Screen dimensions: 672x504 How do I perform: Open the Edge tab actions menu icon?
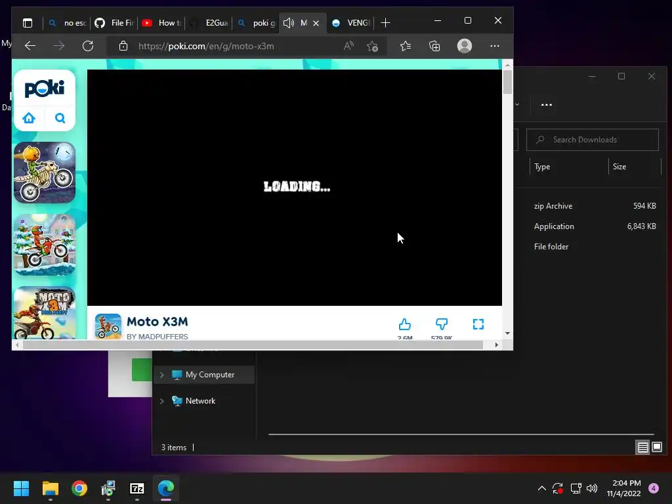(x=28, y=23)
